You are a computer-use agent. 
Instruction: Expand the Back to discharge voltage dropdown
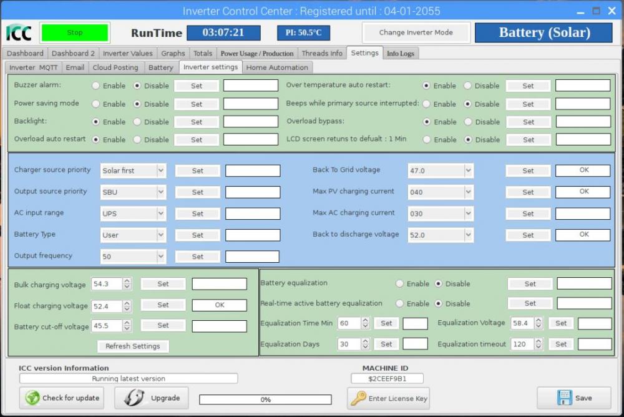pos(441,235)
